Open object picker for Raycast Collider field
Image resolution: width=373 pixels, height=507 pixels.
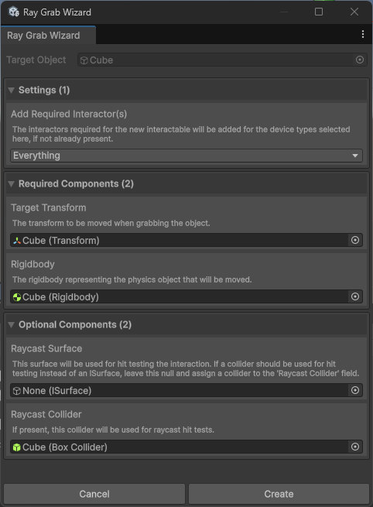point(355,447)
